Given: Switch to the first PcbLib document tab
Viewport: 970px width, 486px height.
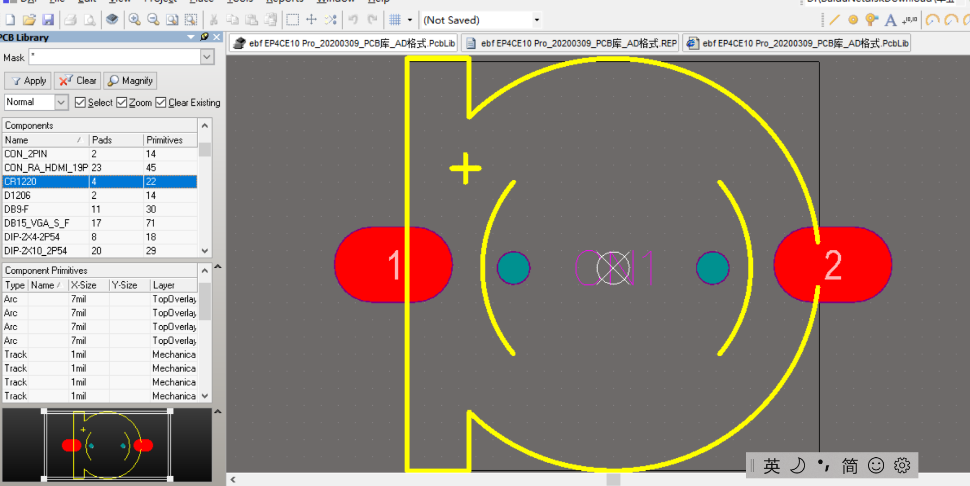Looking at the screenshot, I should point(345,43).
